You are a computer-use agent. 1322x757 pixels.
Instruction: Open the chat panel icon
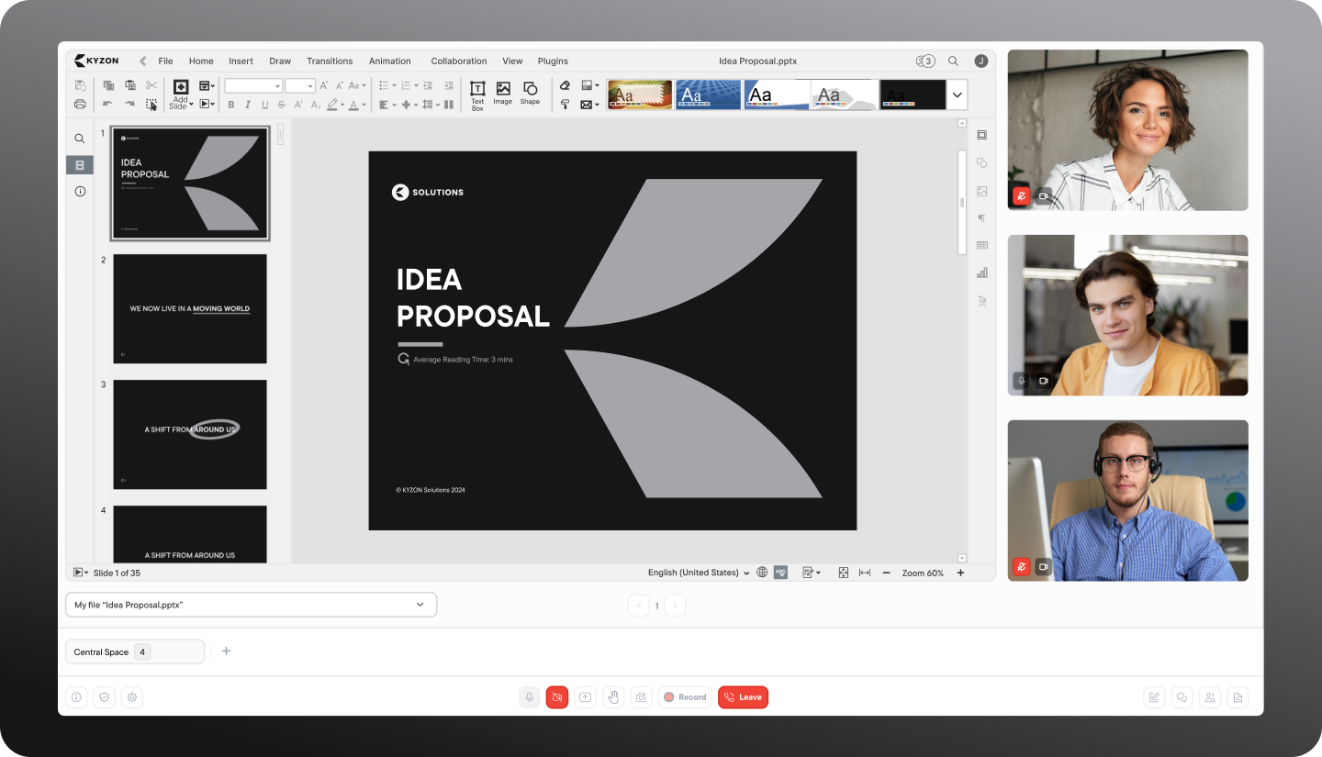1182,697
